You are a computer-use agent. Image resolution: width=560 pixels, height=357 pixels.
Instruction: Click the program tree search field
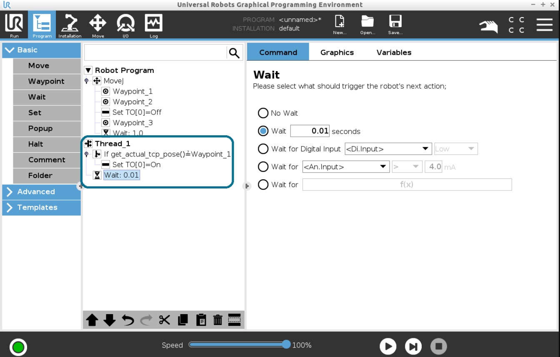[155, 53]
